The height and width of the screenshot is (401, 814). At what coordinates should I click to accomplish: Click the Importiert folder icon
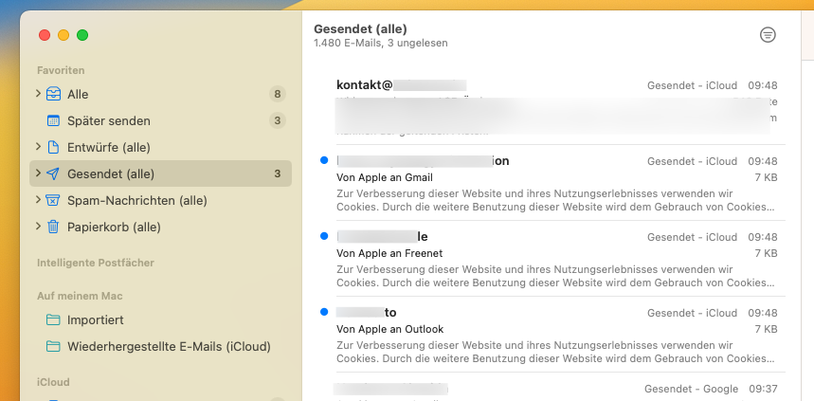54,319
